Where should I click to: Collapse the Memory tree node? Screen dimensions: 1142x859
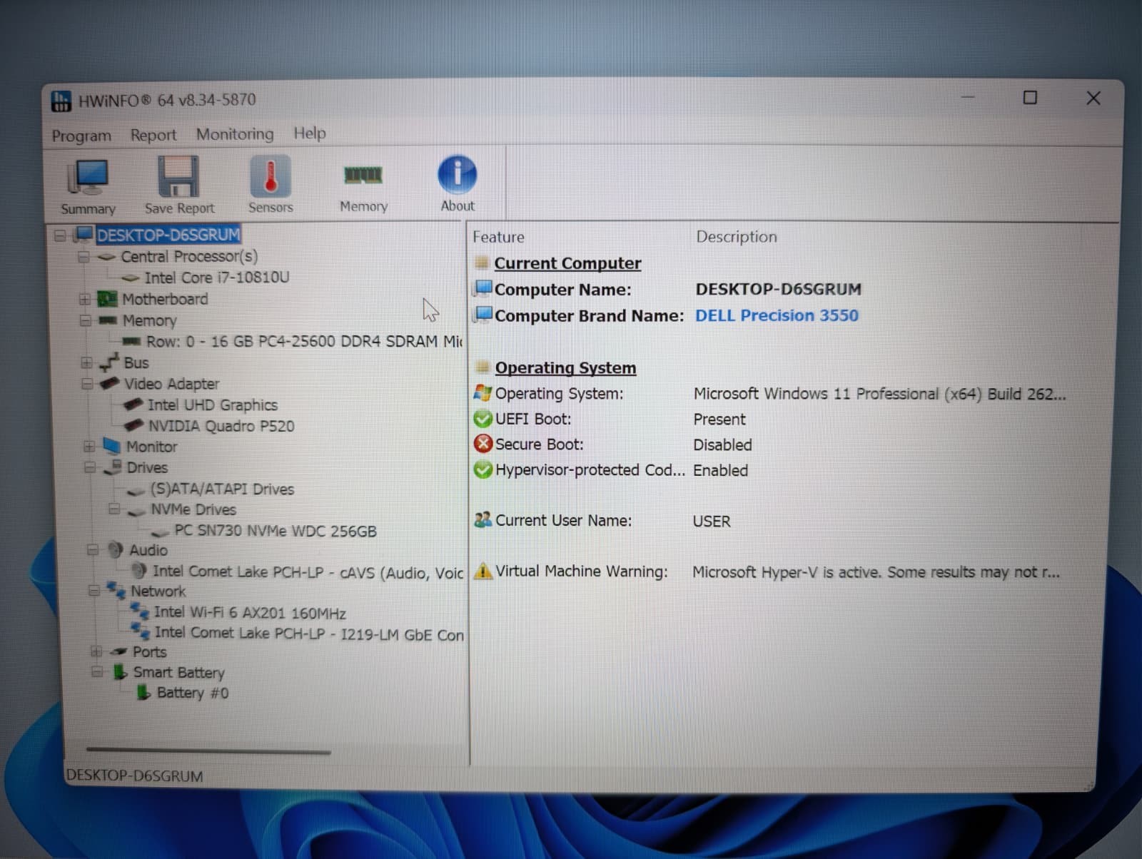85,320
